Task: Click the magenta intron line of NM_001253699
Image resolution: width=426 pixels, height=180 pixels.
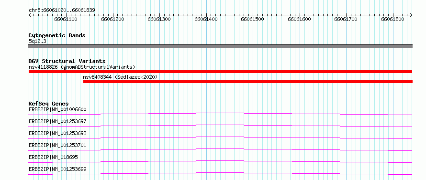Action: [220, 173]
